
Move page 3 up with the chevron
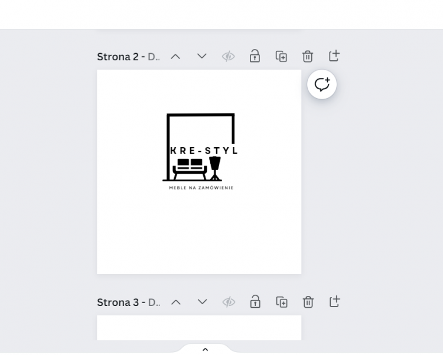[x=176, y=302]
